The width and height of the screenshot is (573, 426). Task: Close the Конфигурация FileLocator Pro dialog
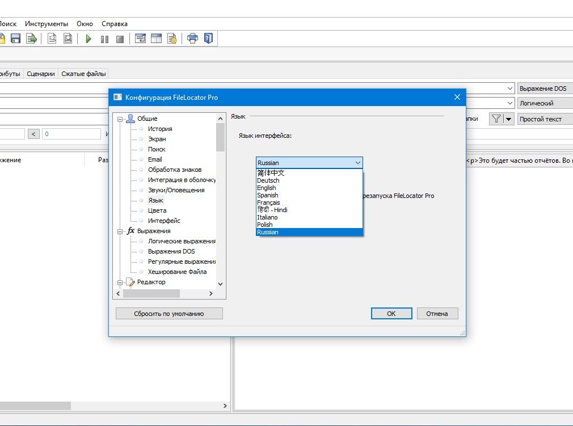[x=457, y=97]
